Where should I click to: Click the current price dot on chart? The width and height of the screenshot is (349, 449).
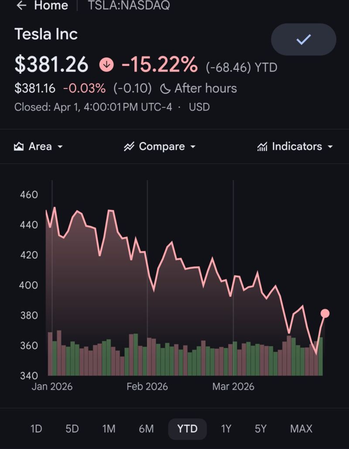coord(325,313)
